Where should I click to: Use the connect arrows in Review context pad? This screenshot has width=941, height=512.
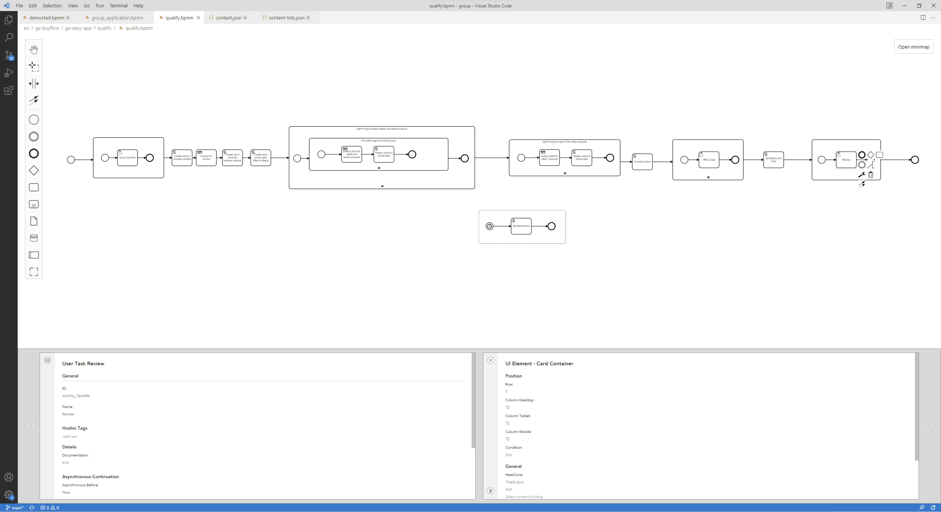pos(862,185)
